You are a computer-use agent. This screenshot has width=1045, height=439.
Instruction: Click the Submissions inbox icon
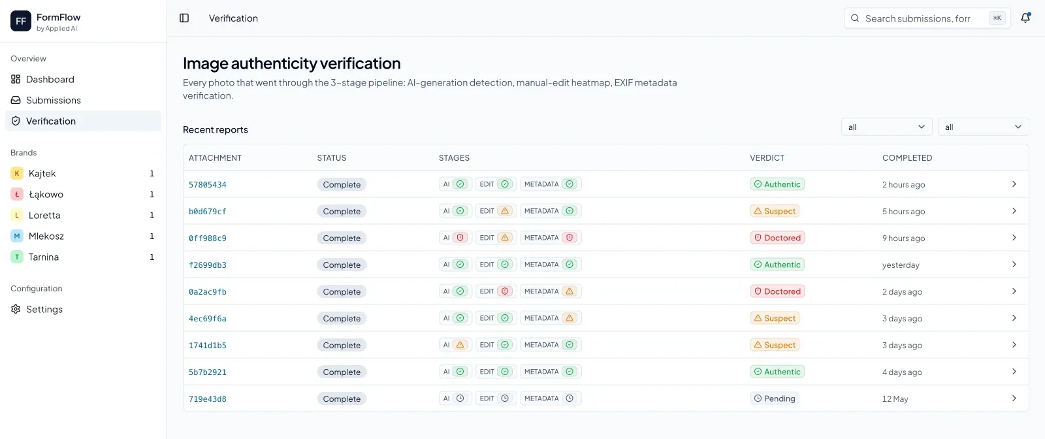pos(16,100)
